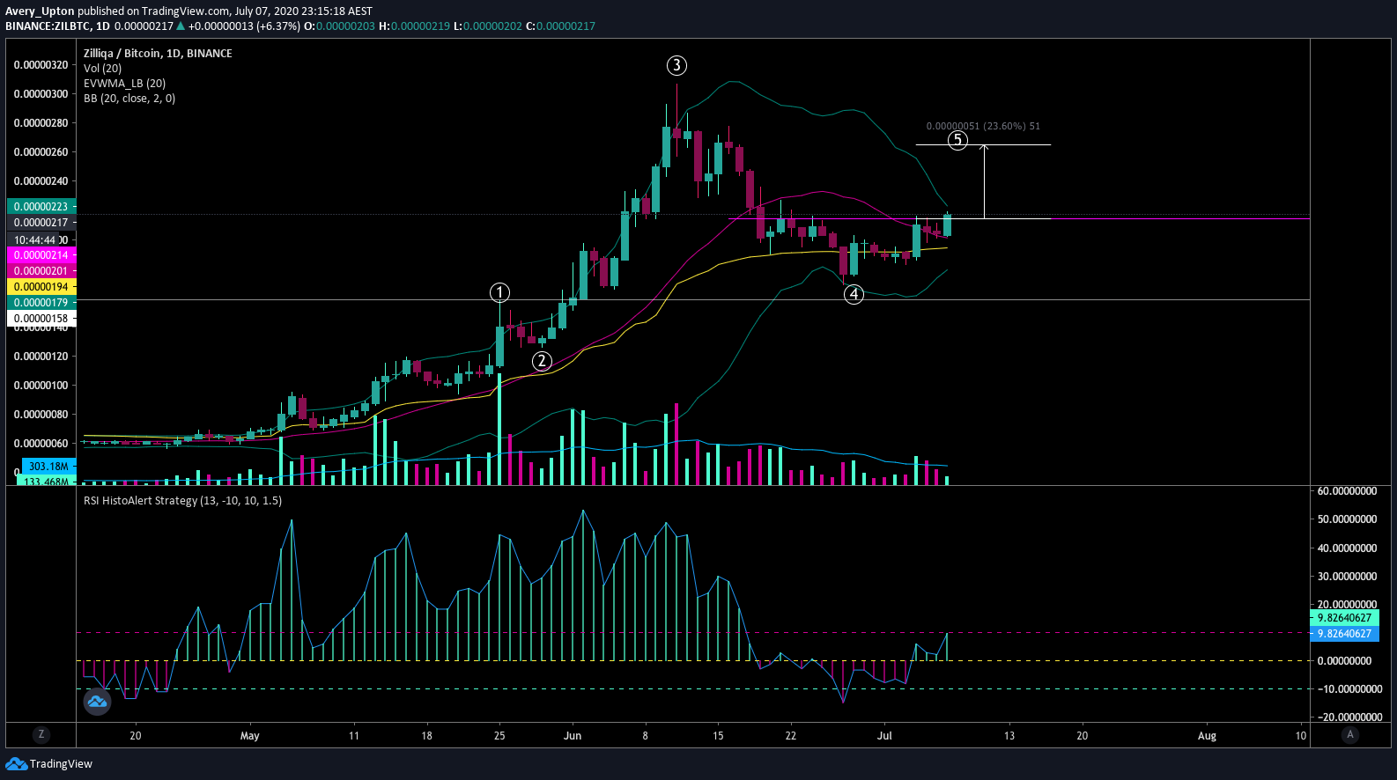Select the wave 1 circled label
This screenshot has width=1397, height=780.
[499, 292]
